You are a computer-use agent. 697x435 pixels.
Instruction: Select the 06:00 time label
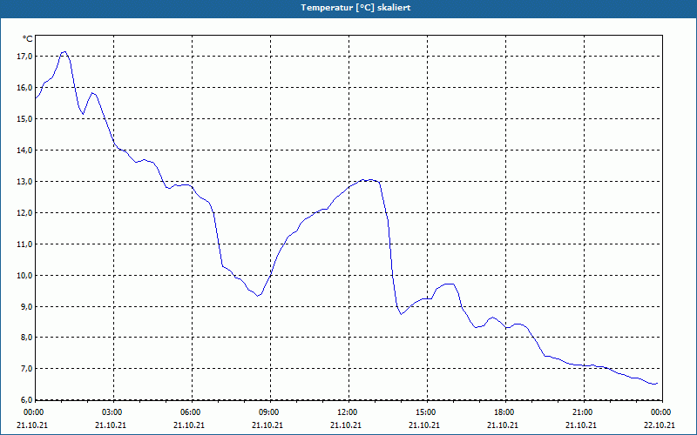click(x=190, y=412)
